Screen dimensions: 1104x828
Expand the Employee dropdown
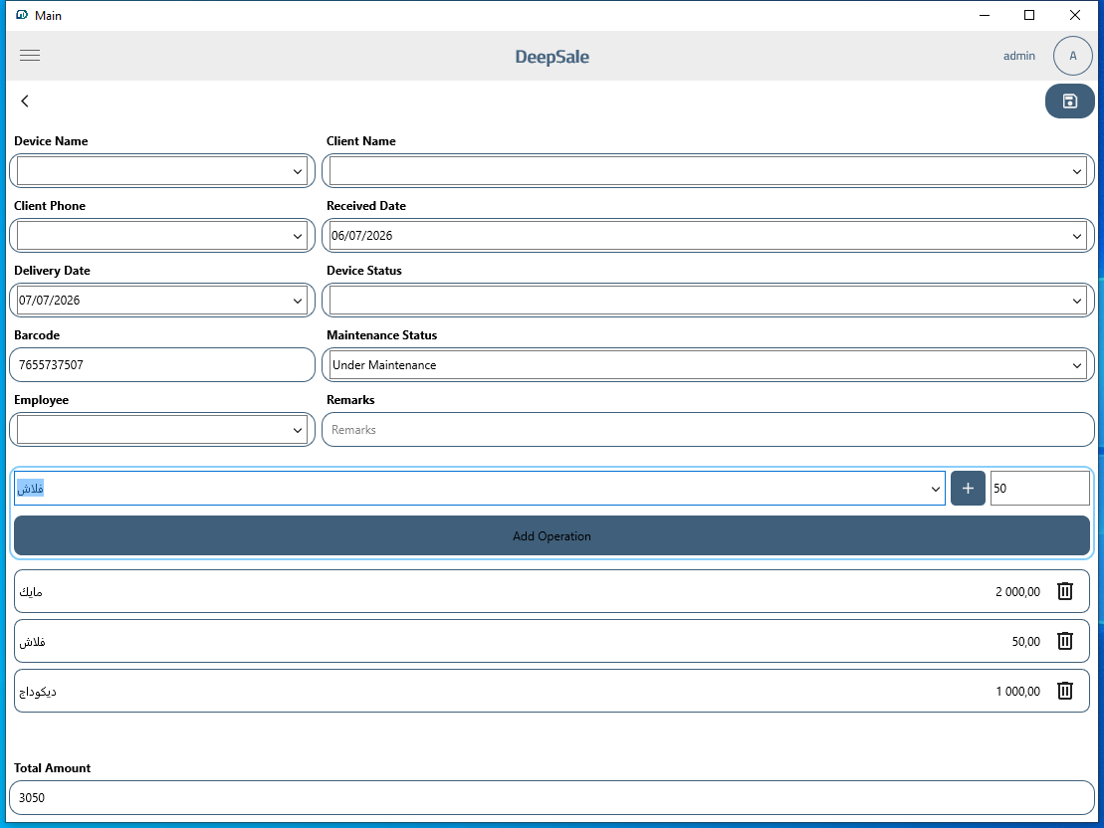297,430
